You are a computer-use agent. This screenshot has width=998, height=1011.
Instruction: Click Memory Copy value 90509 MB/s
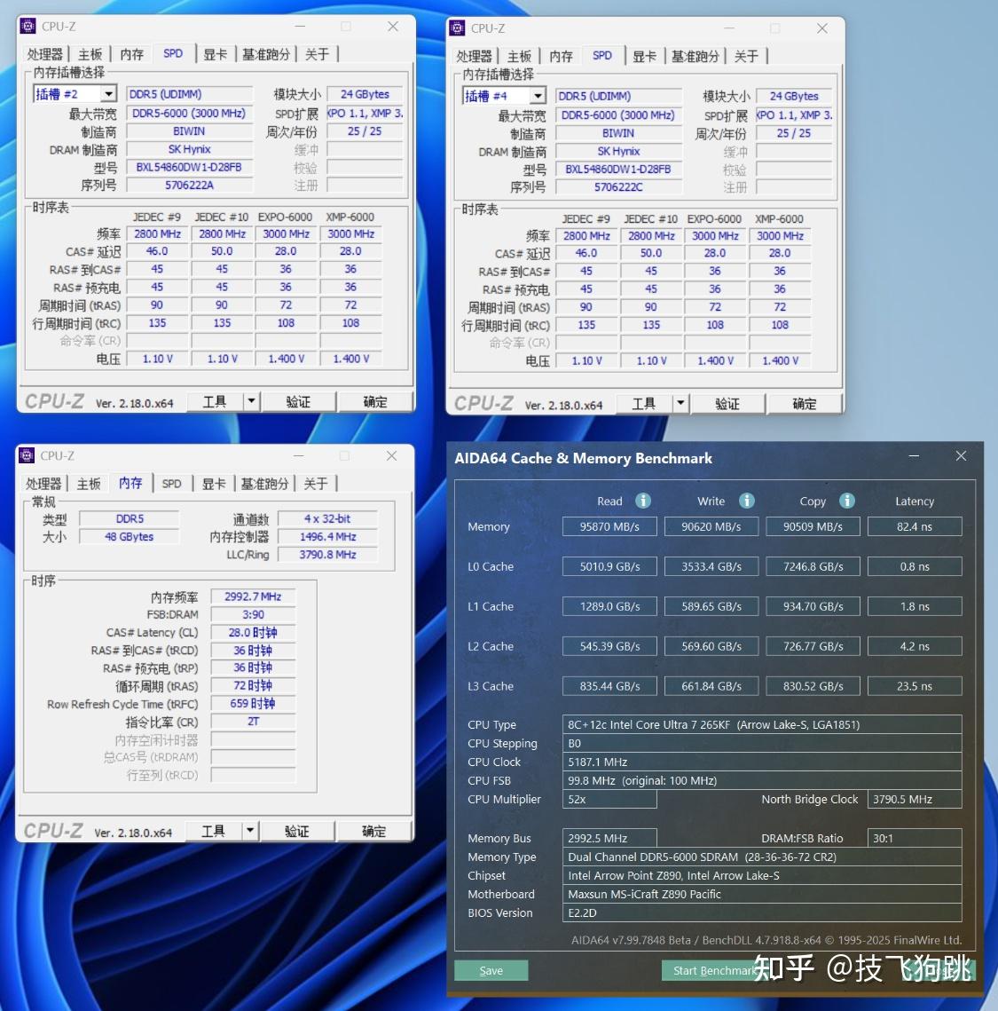coord(813,526)
